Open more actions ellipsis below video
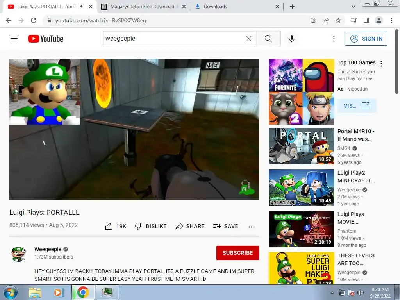 click(252, 227)
